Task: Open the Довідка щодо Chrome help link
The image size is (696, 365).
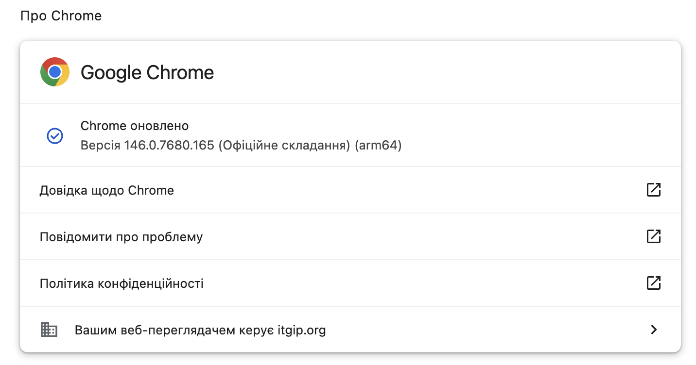Action: [x=106, y=190]
